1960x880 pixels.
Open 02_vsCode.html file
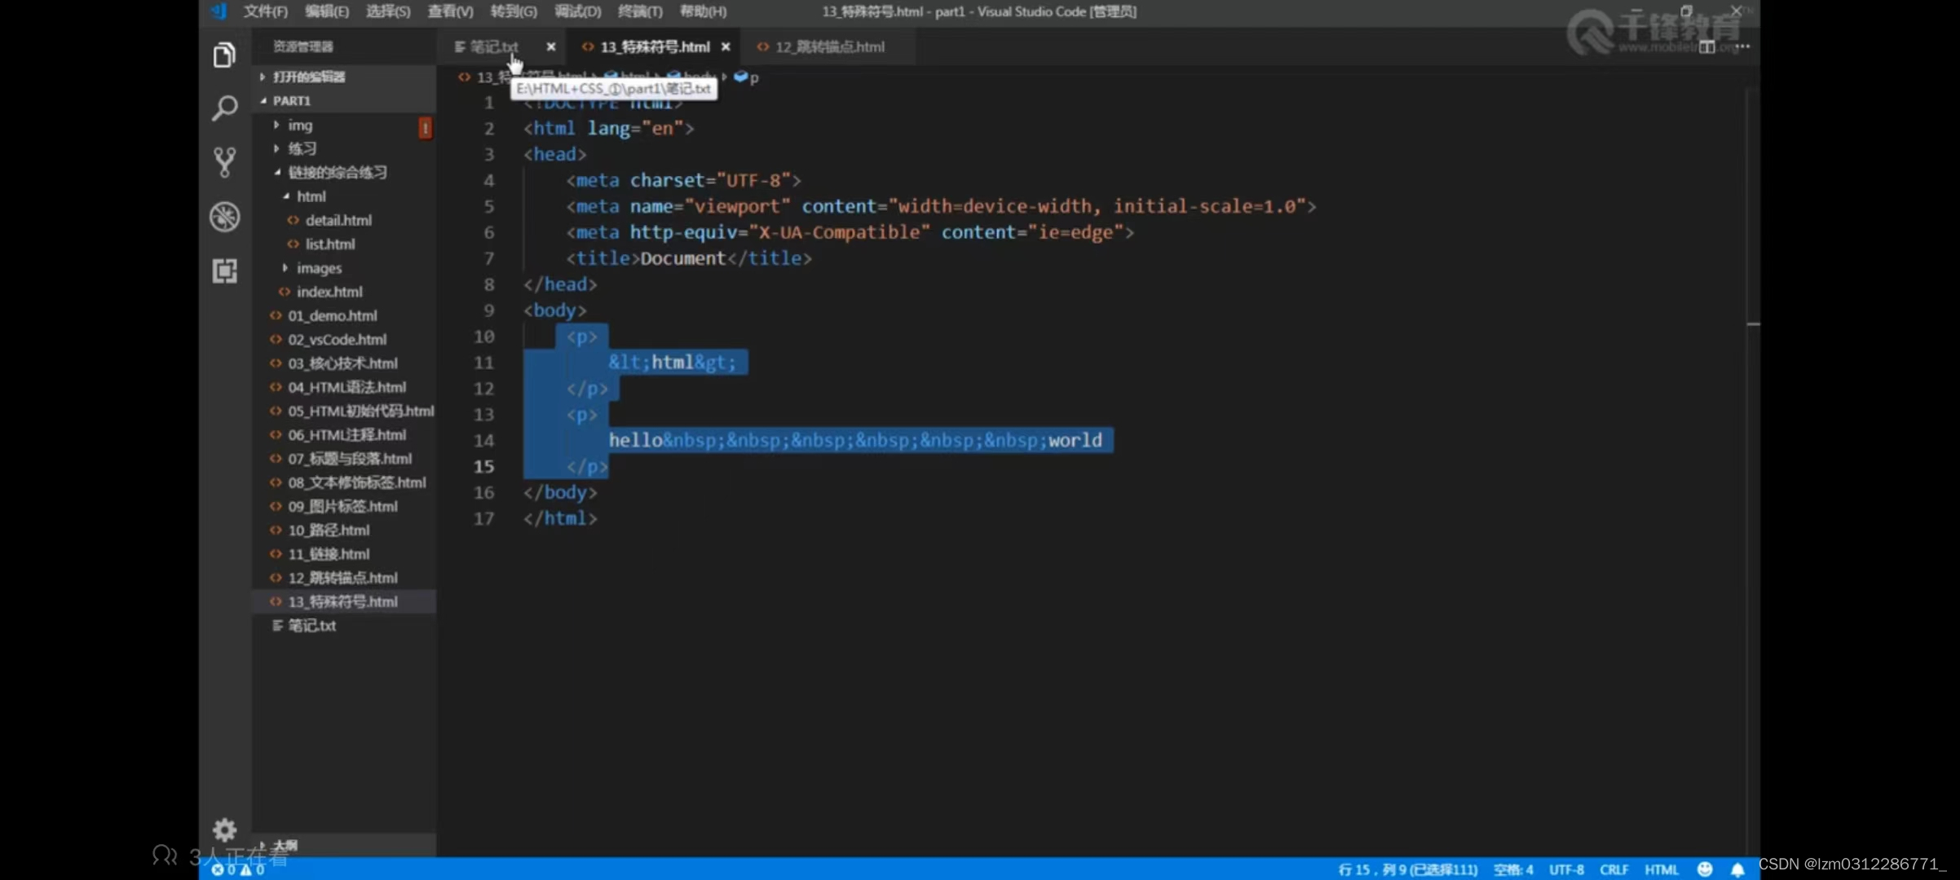[344, 339]
